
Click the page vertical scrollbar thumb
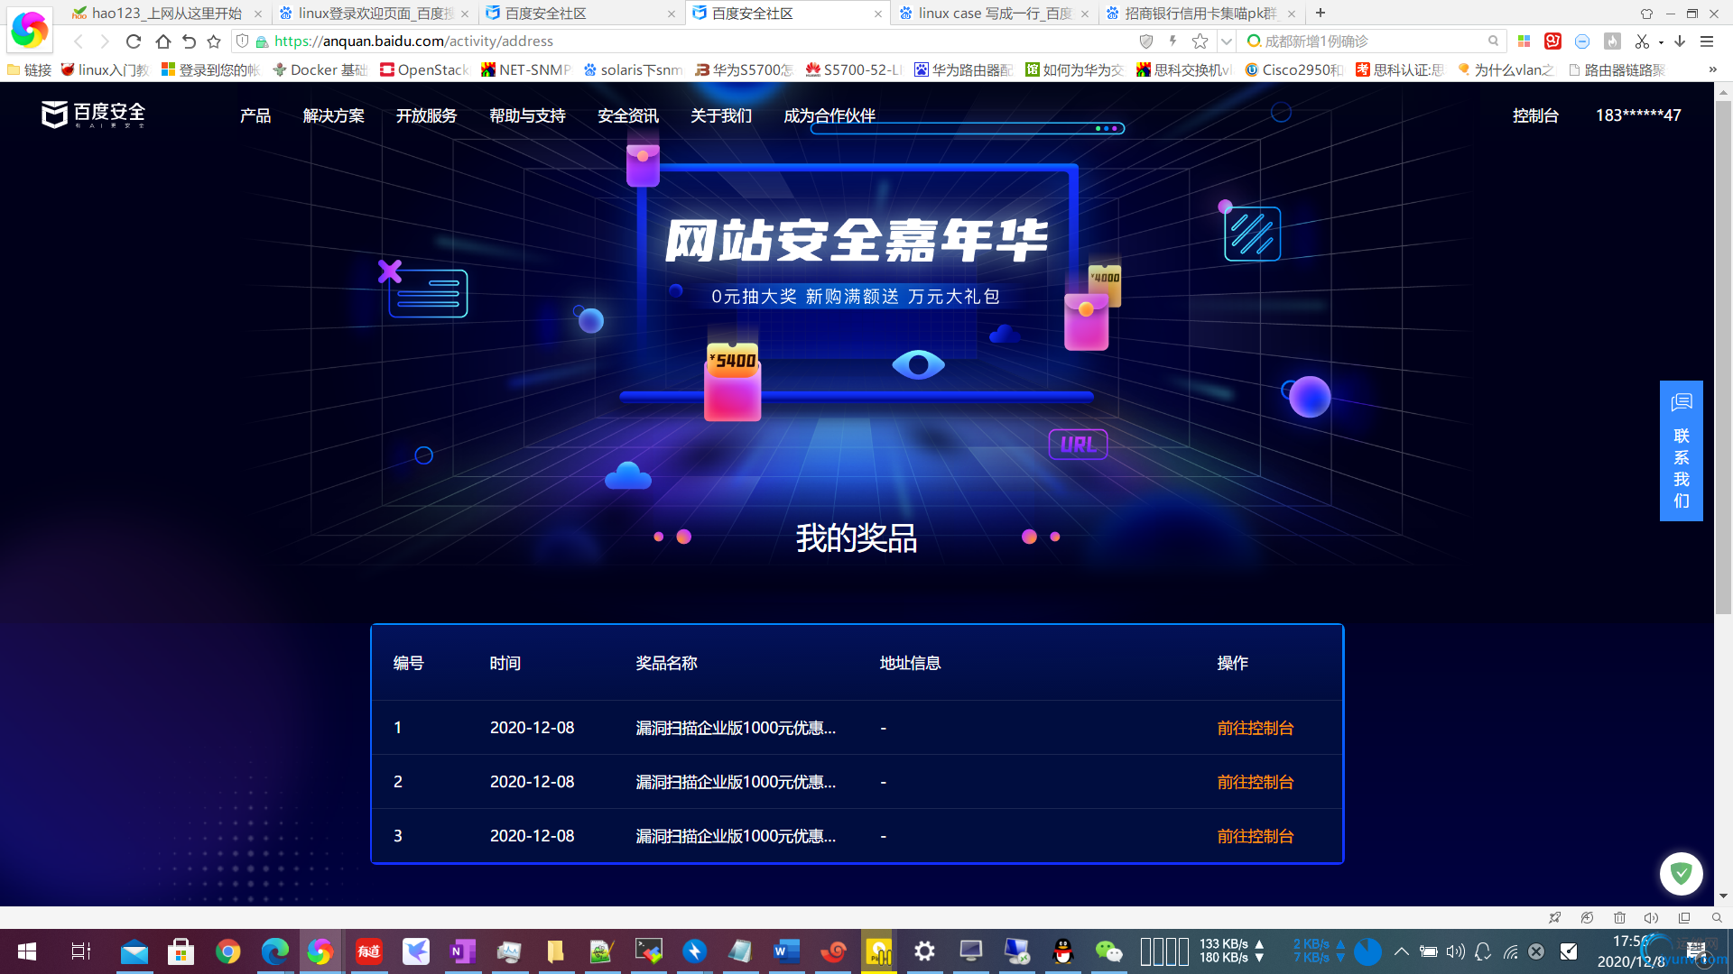coord(1723,356)
